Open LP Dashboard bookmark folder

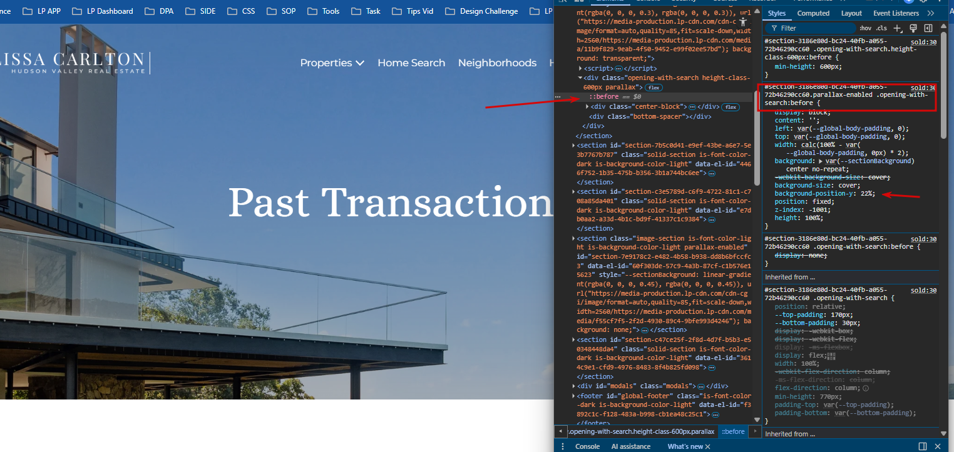102,11
